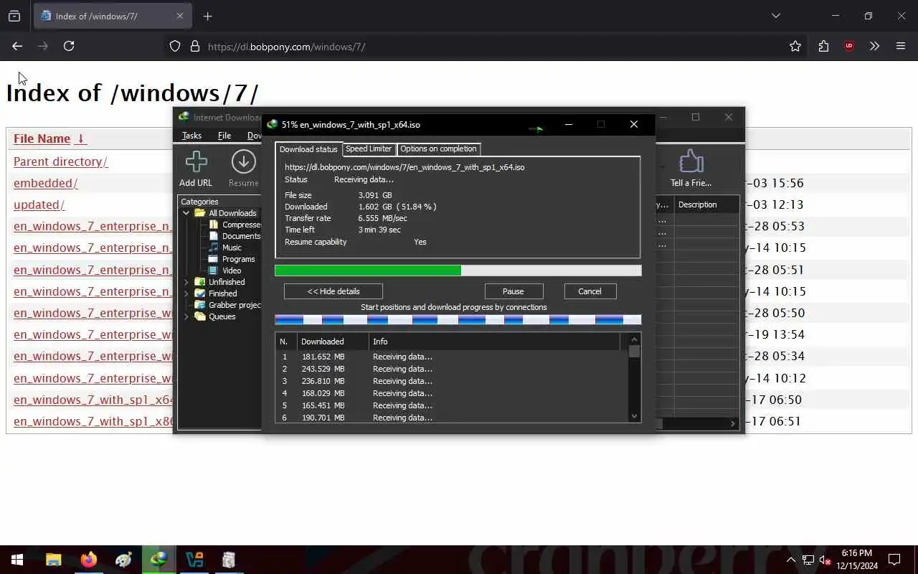Expand the Unfinished tree node
The height and width of the screenshot is (574, 918).
click(x=186, y=282)
